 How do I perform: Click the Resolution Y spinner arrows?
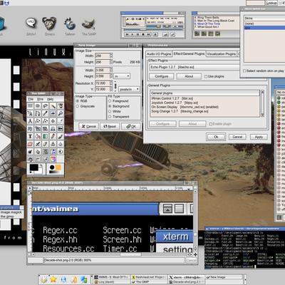pos(111,89)
